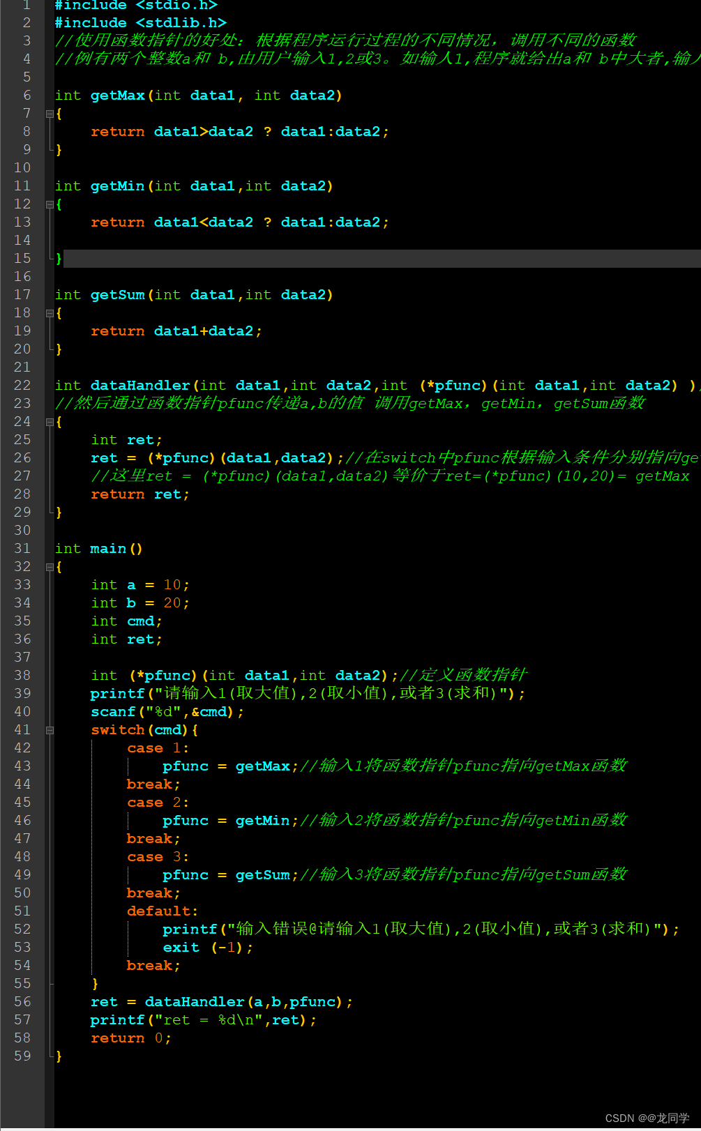Click 'int b = 20;' declaration
This screenshot has height=1131, width=701.
(x=140, y=603)
